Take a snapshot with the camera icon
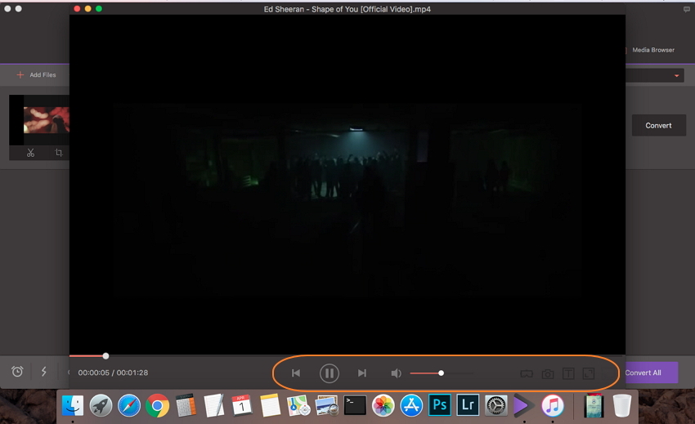Viewport: 695px width, 424px height. click(x=547, y=374)
